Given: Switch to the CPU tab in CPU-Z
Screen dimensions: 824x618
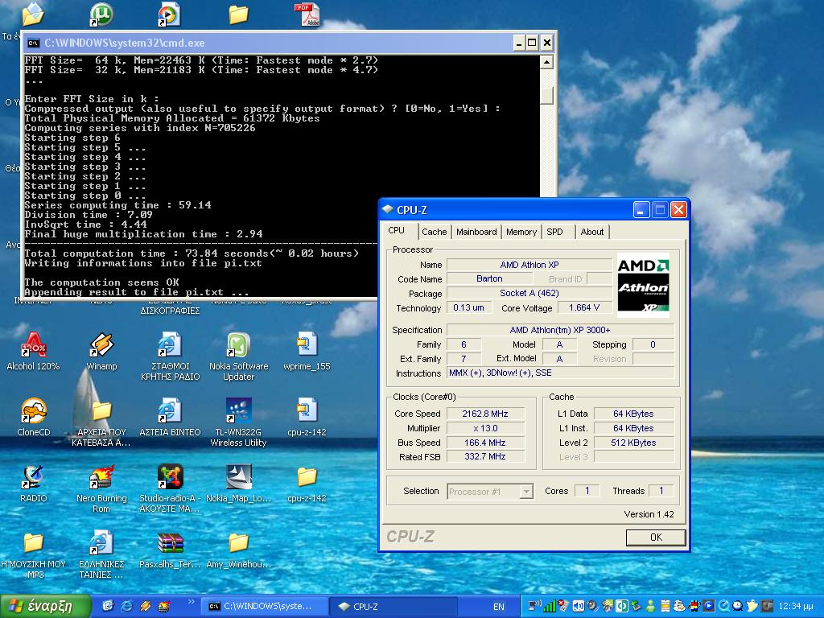Looking at the screenshot, I should [396, 231].
